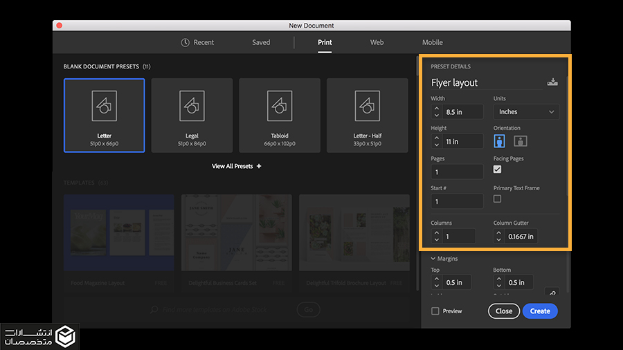Click the Columns input field

coord(459,236)
